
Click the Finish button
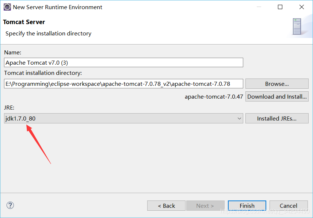[x=247, y=206]
